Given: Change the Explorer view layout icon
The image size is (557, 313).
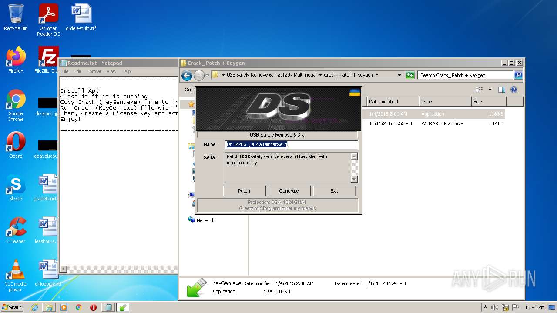Looking at the screenshot, I should coord(480,90).
